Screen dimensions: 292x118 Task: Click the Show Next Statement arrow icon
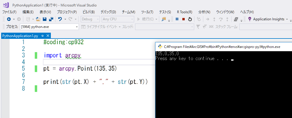207,19
